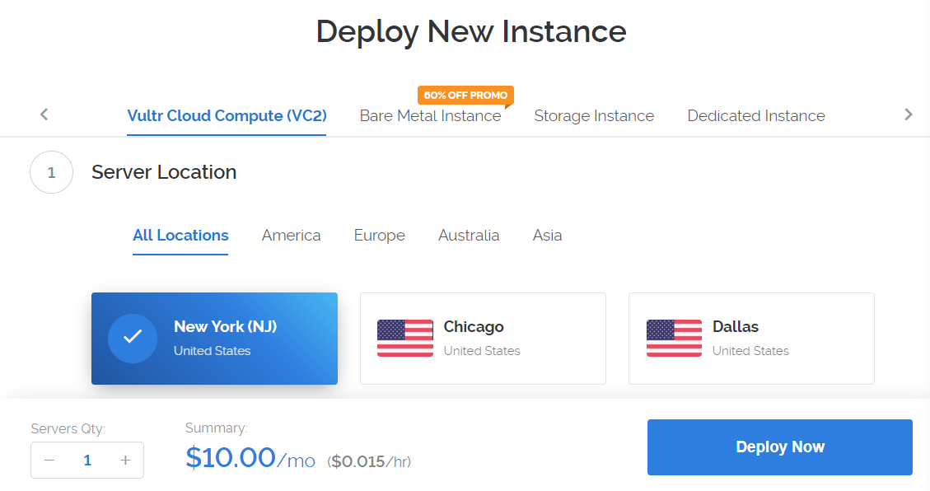Decrease servers quantity with the minus button
This screenshot has height=491, width=930.
[x=49, y=461]
